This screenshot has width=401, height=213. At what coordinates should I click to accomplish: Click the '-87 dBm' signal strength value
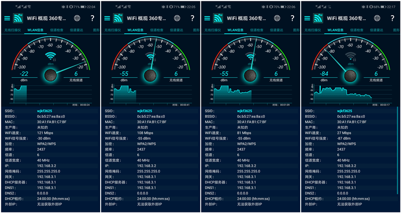[344, 138]
